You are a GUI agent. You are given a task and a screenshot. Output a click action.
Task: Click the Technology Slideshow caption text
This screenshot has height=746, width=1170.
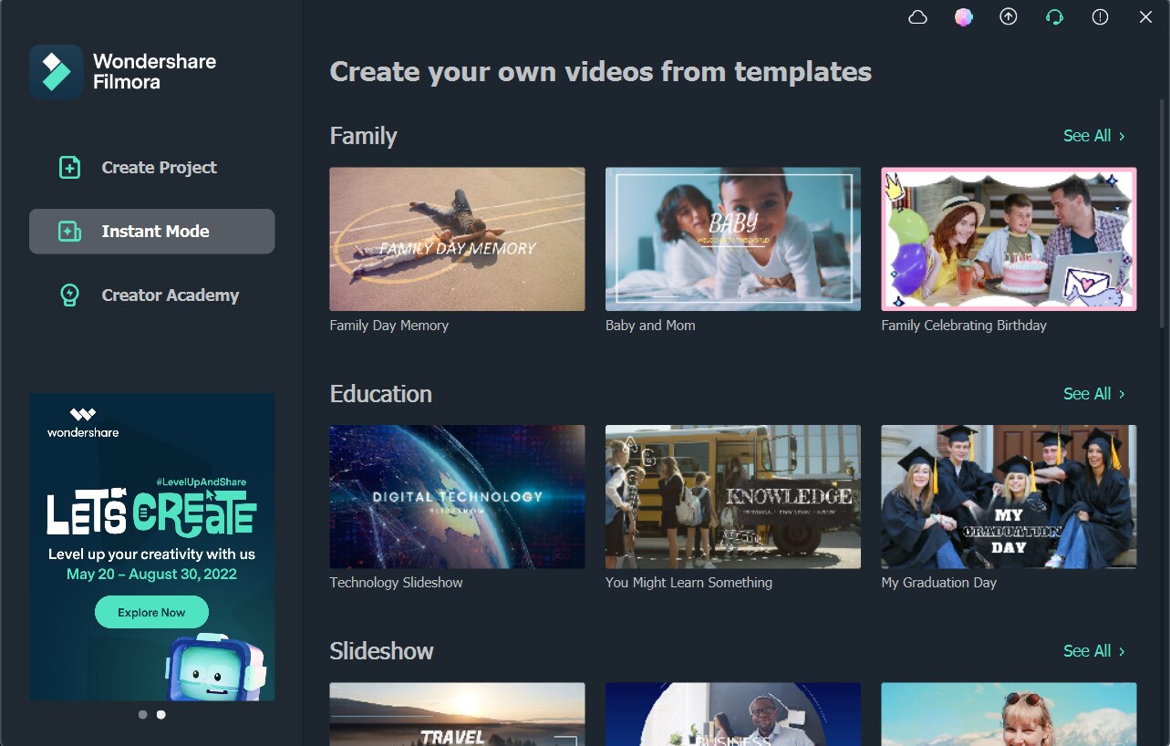396,583
